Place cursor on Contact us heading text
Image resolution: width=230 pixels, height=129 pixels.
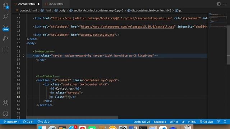point(64,89)
